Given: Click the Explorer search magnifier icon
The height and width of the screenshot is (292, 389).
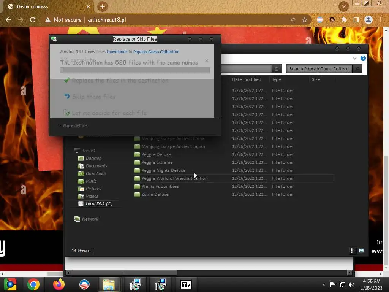Looking at the screenshot, I should coord(357,69).
